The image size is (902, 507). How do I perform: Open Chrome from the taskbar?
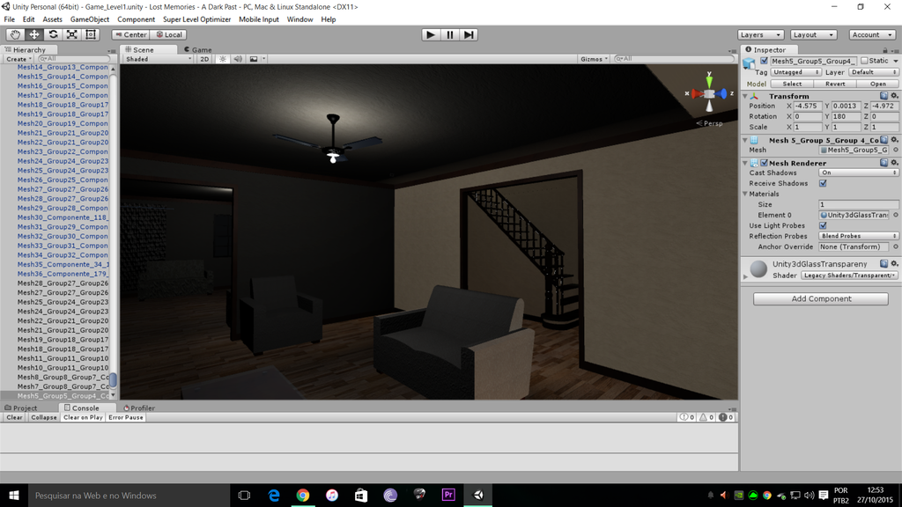point(303,496)
